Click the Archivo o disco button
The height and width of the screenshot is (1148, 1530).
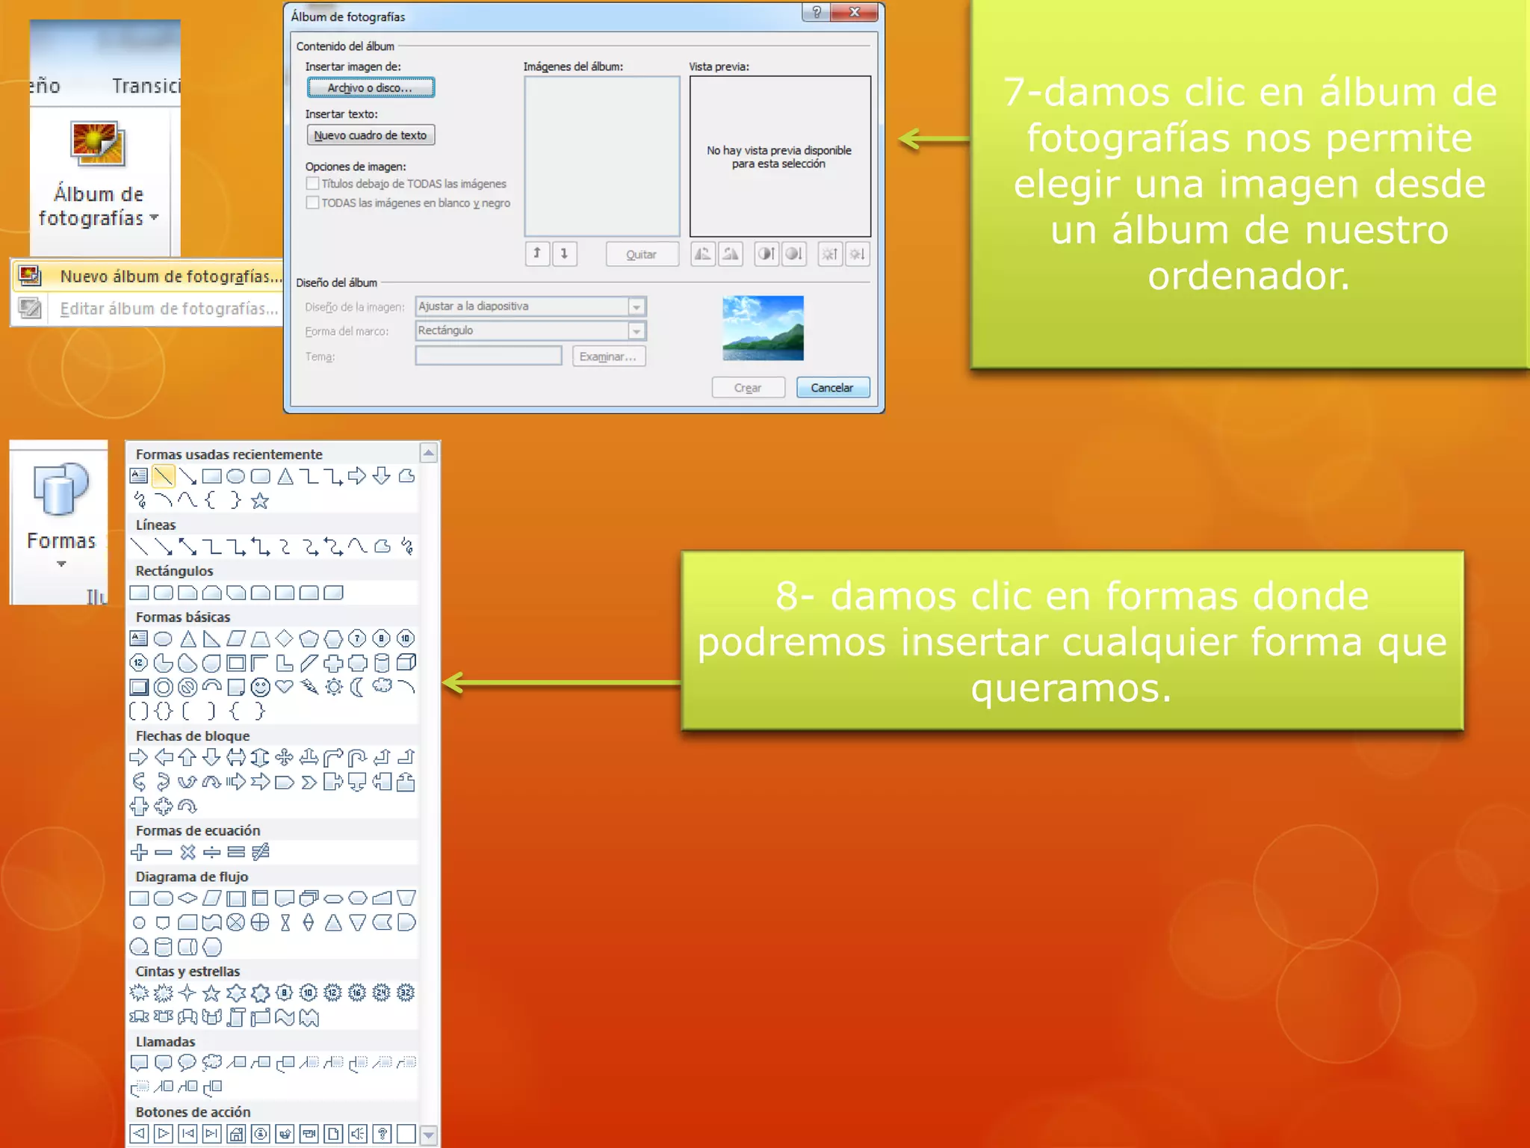(371, 87)
